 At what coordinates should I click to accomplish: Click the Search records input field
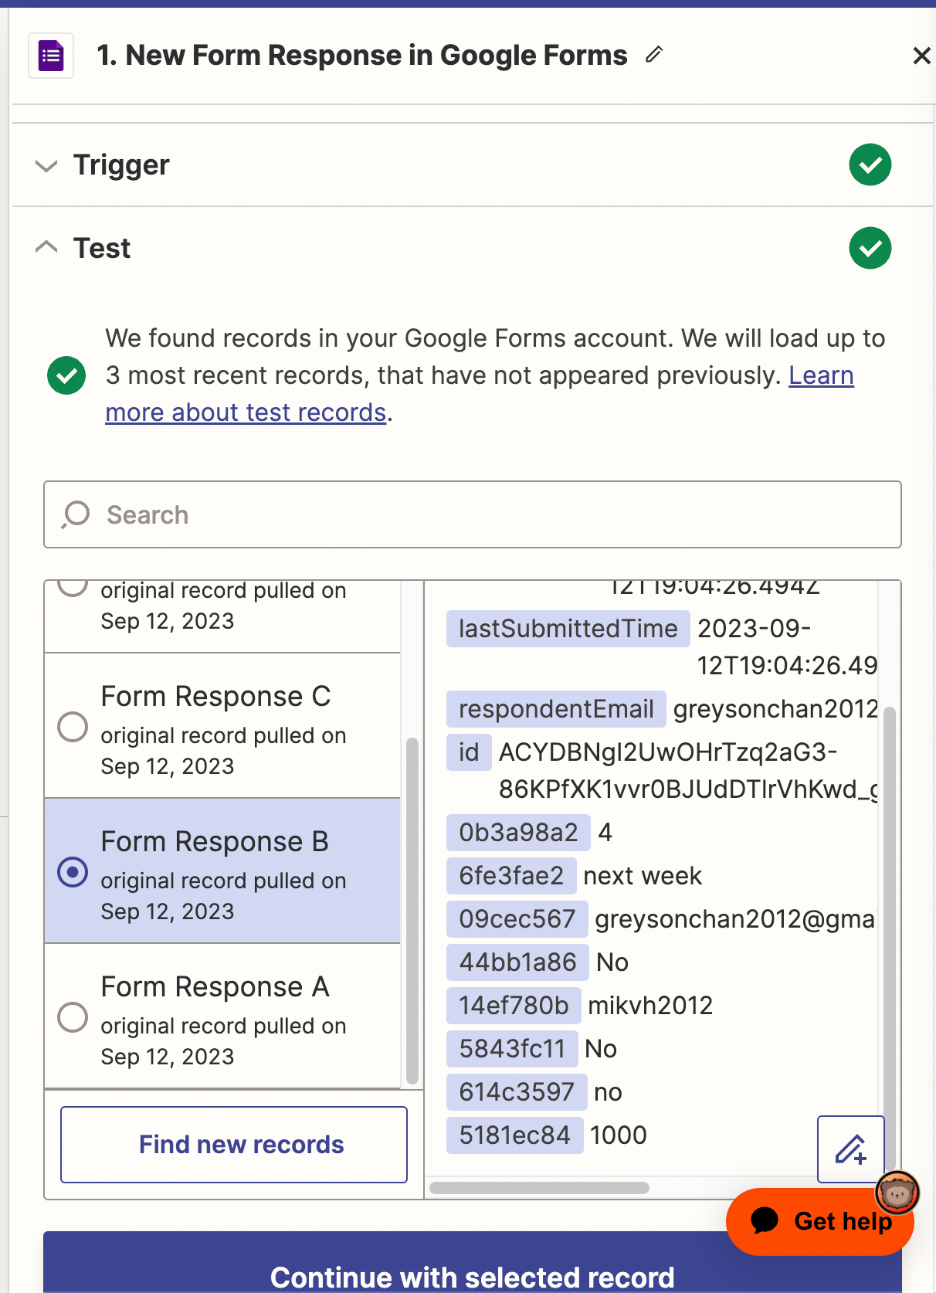point(473,514)
